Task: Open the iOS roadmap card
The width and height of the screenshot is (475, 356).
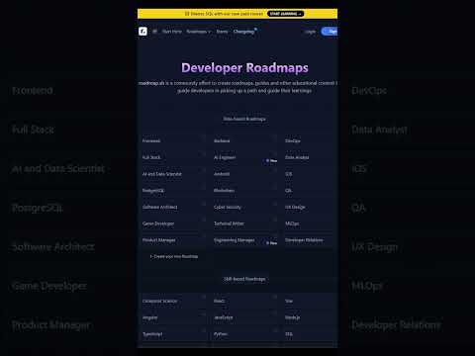Action: point(310,174)
